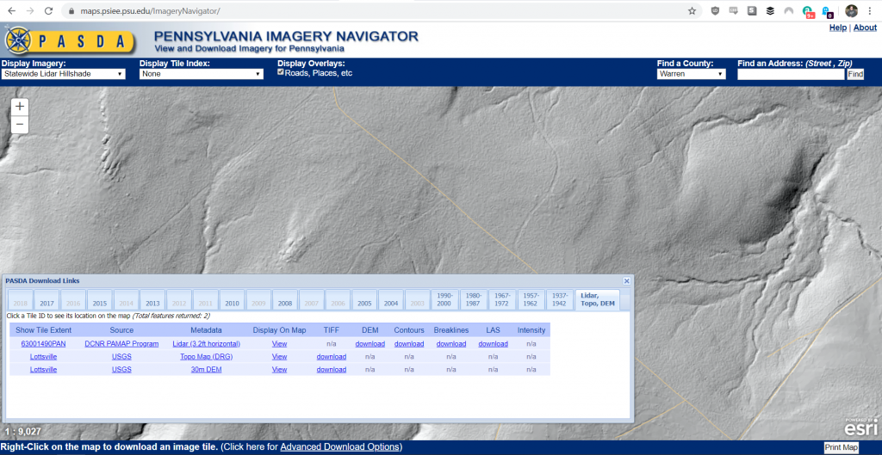
Task: Zoom in on the map with plus button
Action: [20, 107]
